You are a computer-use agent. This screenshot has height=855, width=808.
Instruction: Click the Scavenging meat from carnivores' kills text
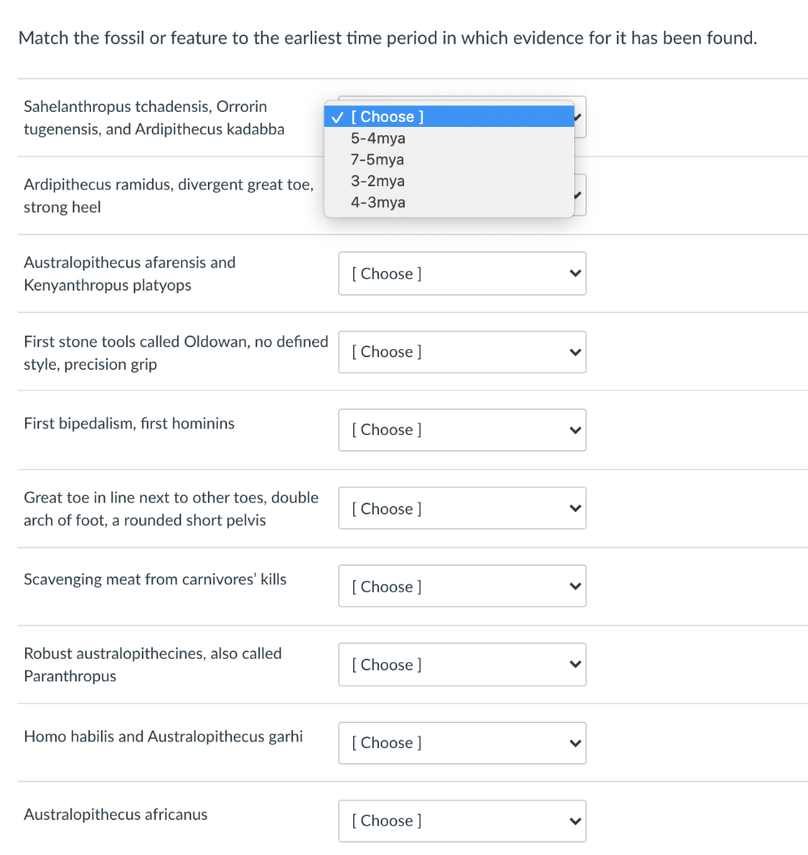point(154,579)
